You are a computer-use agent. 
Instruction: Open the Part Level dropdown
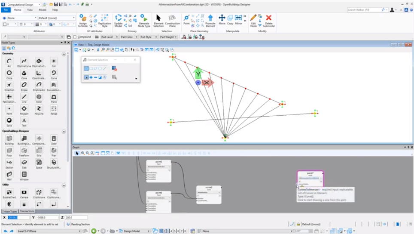point(109,37)
